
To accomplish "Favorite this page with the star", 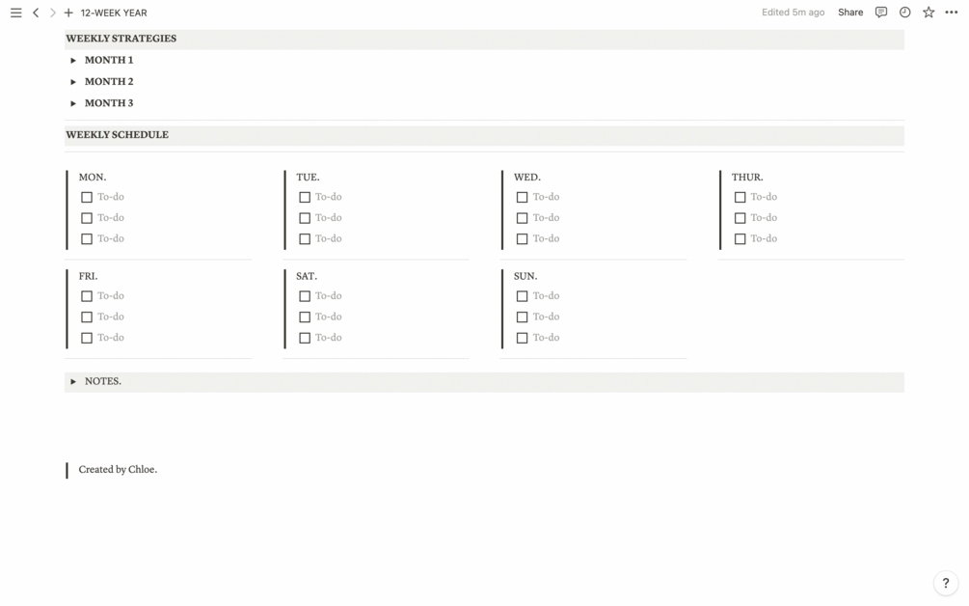I will [x=929, y=13].
